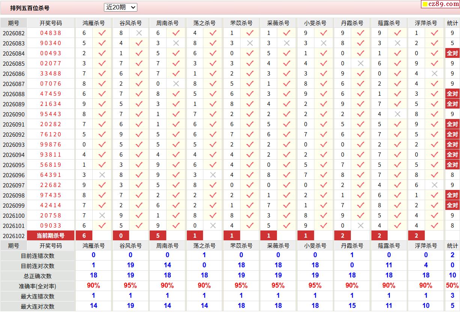Click the X mark for 周南杀号 in row 2026083
The height and width of the screenshot is (312, 460).
(x=176, y=43)
